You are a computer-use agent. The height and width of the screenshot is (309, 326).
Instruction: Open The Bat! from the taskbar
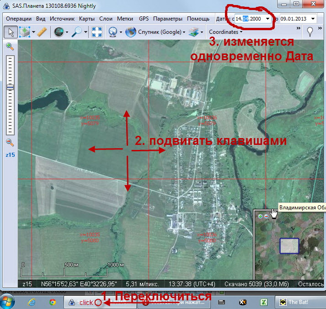pos(297,302)
